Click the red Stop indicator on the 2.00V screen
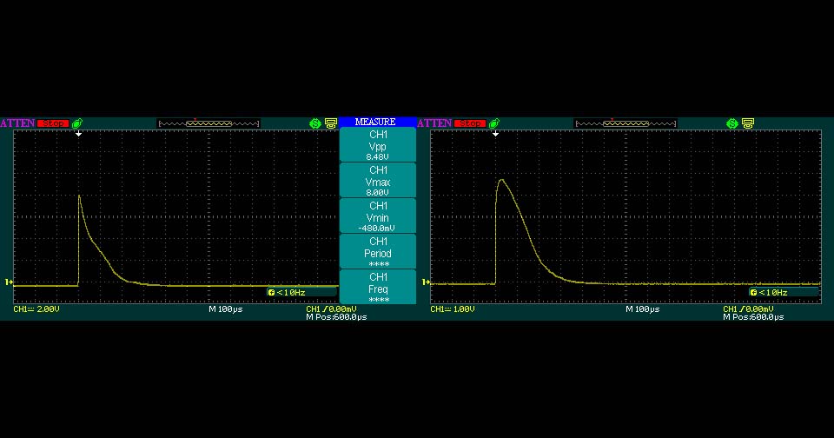The width and height of the screenshot is (834, 438). click(53, 123)
